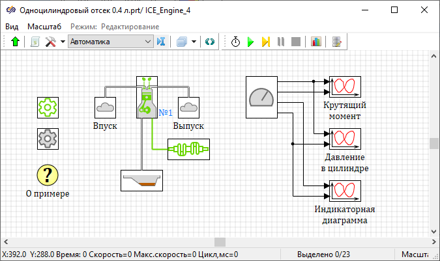The height and width of the screenshot is (261, 440).
Task: Expand the stacked windows dropdown arrow
Action: 194,42
